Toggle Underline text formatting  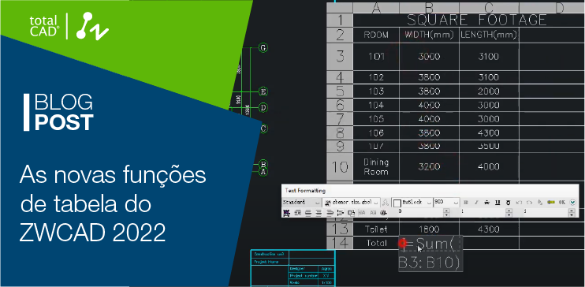[497, 203]
